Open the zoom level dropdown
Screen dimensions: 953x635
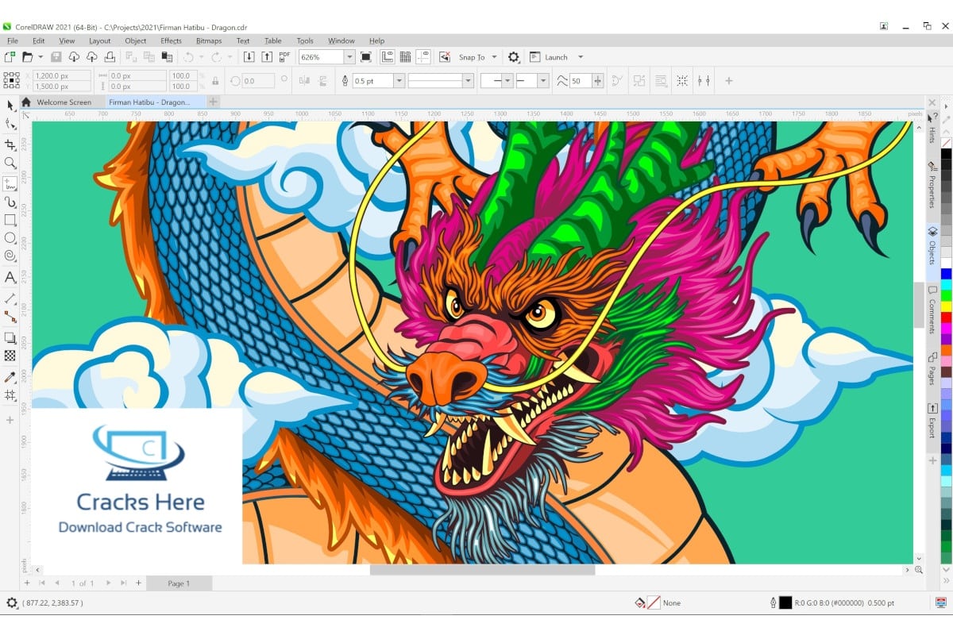point(349,57)
